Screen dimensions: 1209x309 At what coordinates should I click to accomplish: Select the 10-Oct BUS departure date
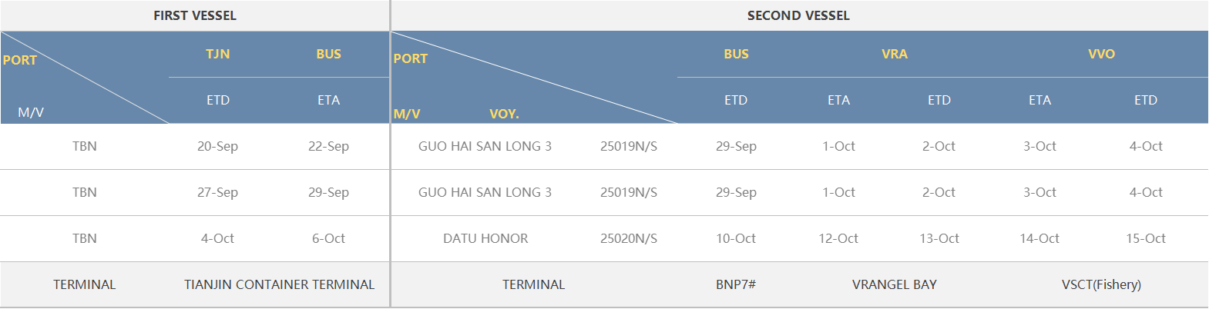pyautogui.click(x=736, y=238)
